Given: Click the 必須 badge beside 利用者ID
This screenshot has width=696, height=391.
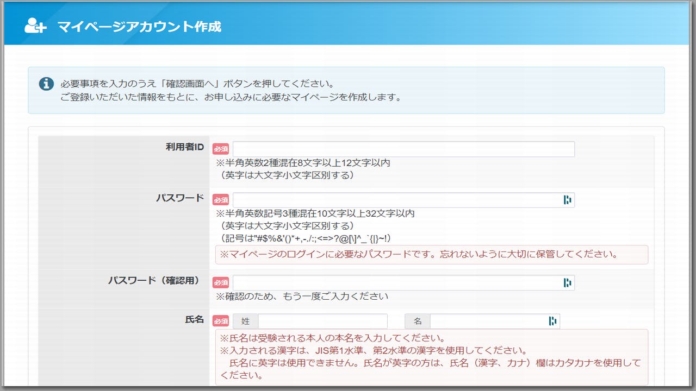Looking at the screenshot, I should 221,149.
